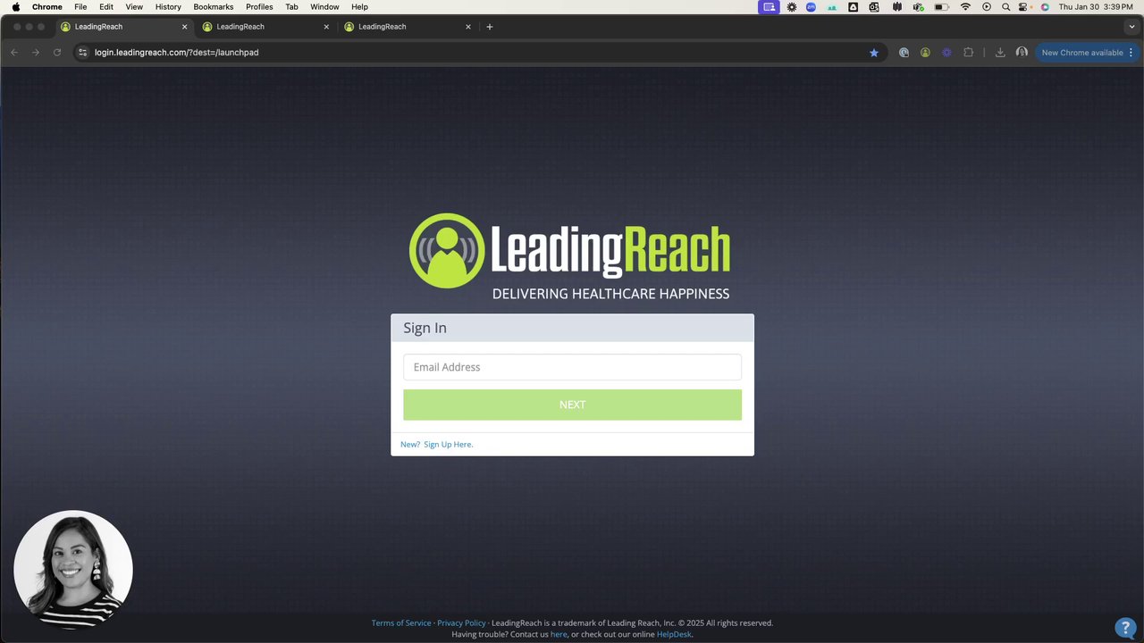Click the Zoom icon in menu bar
The image size is (1144, 643).
812,7
